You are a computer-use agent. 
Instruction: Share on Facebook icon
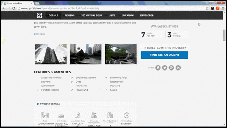click(158, 68)
